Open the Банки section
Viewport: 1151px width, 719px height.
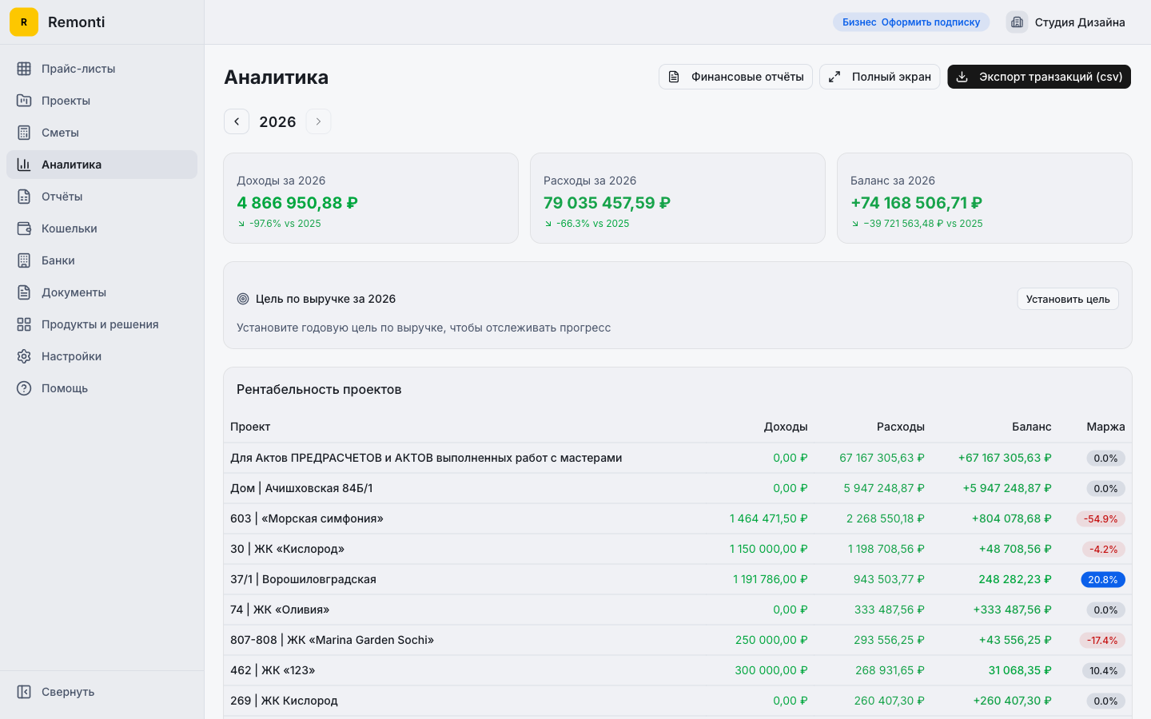click(58, 260)
